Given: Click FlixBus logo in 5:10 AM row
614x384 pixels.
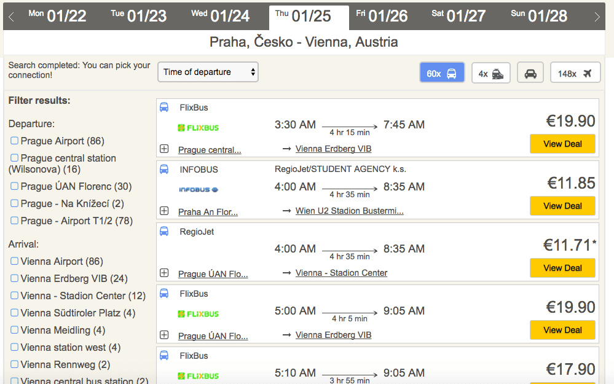Looking at the screenshot, I should pos(198,376).
